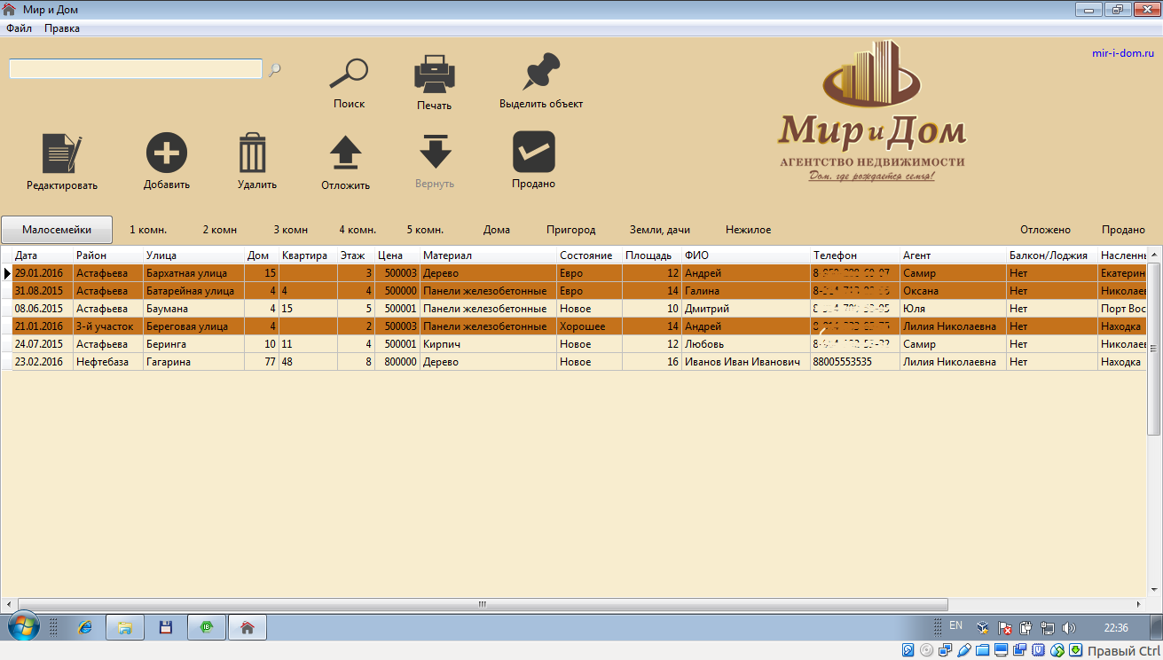
Task: Switch to the Нежилое tab
Action: 748,230
